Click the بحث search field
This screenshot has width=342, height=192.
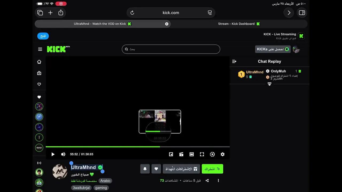[171, 49]
